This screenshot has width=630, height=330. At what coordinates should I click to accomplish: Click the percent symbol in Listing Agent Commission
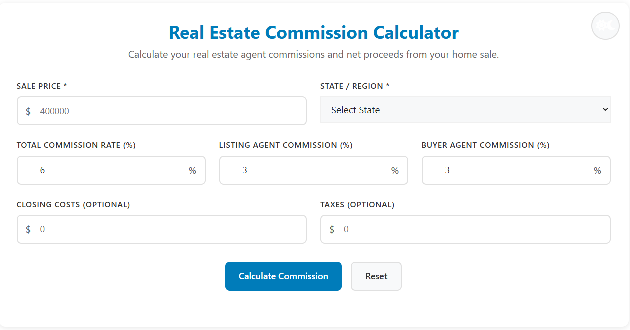[x=395, y=170]
